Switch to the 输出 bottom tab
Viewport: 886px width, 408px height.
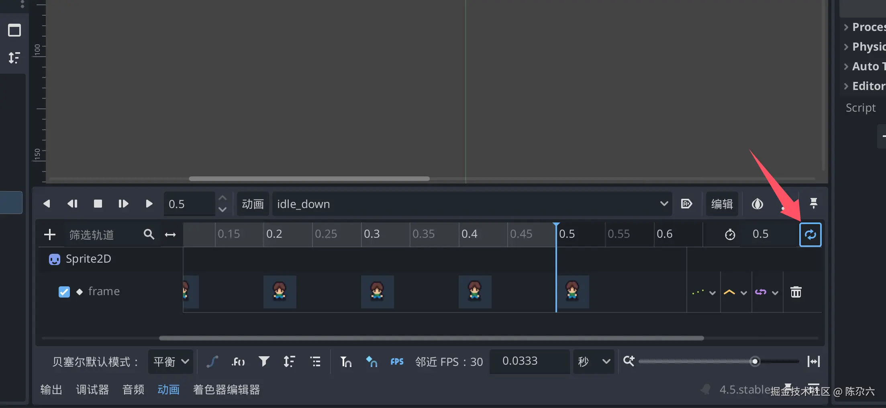[51, 390]
